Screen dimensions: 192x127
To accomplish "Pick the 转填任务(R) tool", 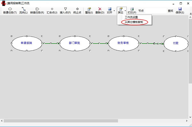I will (x=37, y=11).
